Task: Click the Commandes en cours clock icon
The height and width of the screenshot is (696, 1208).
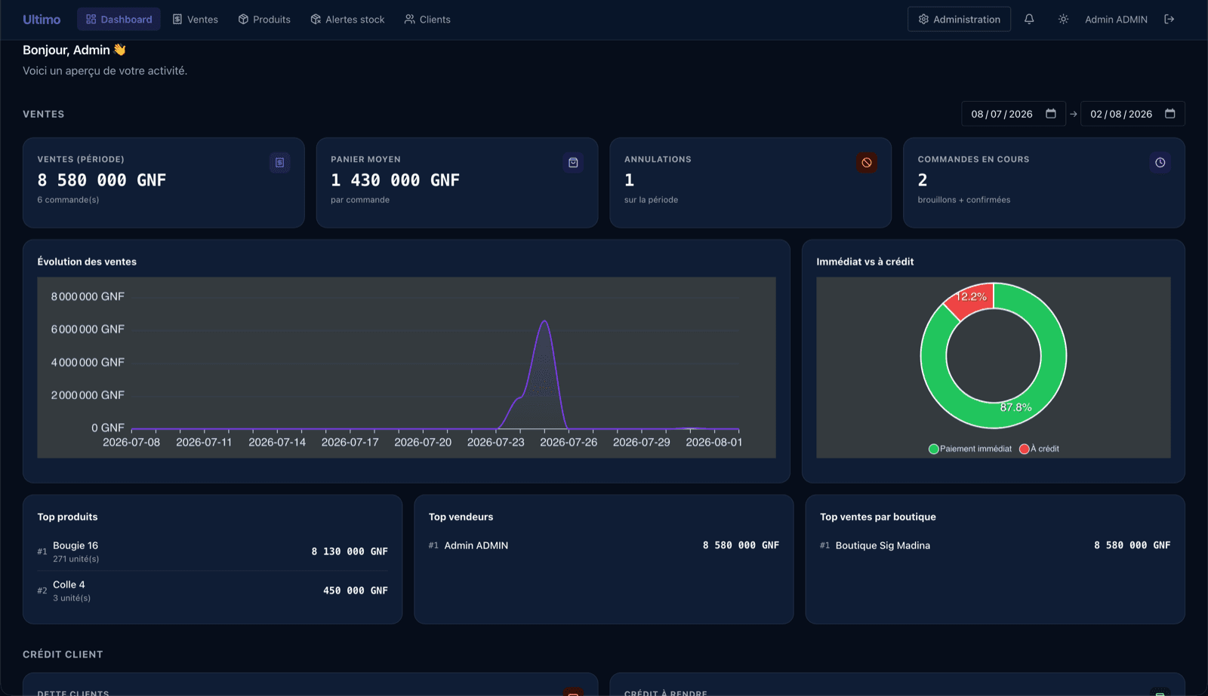Action: pyautogui.click(x=1160, y=162)
